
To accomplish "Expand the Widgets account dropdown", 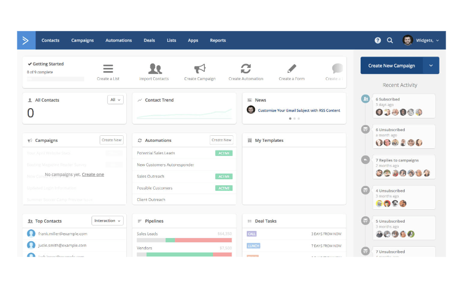I will pos(427,40).
